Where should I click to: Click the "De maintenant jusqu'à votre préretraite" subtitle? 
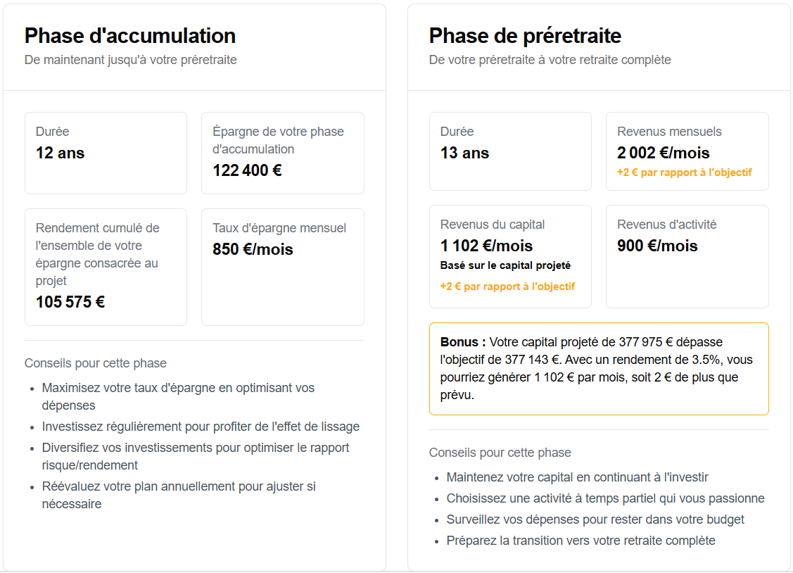coord(131,60)
